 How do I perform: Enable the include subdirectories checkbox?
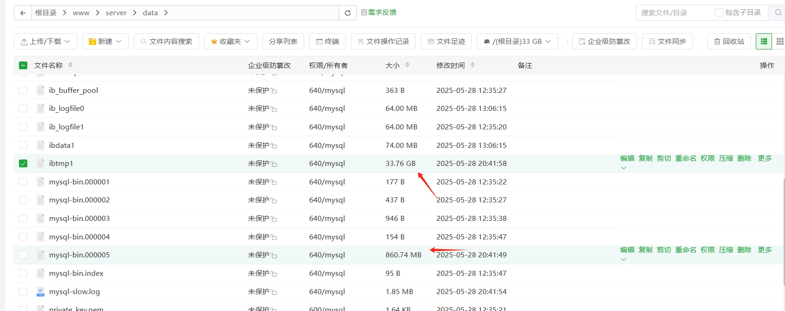tap(719, 12)
